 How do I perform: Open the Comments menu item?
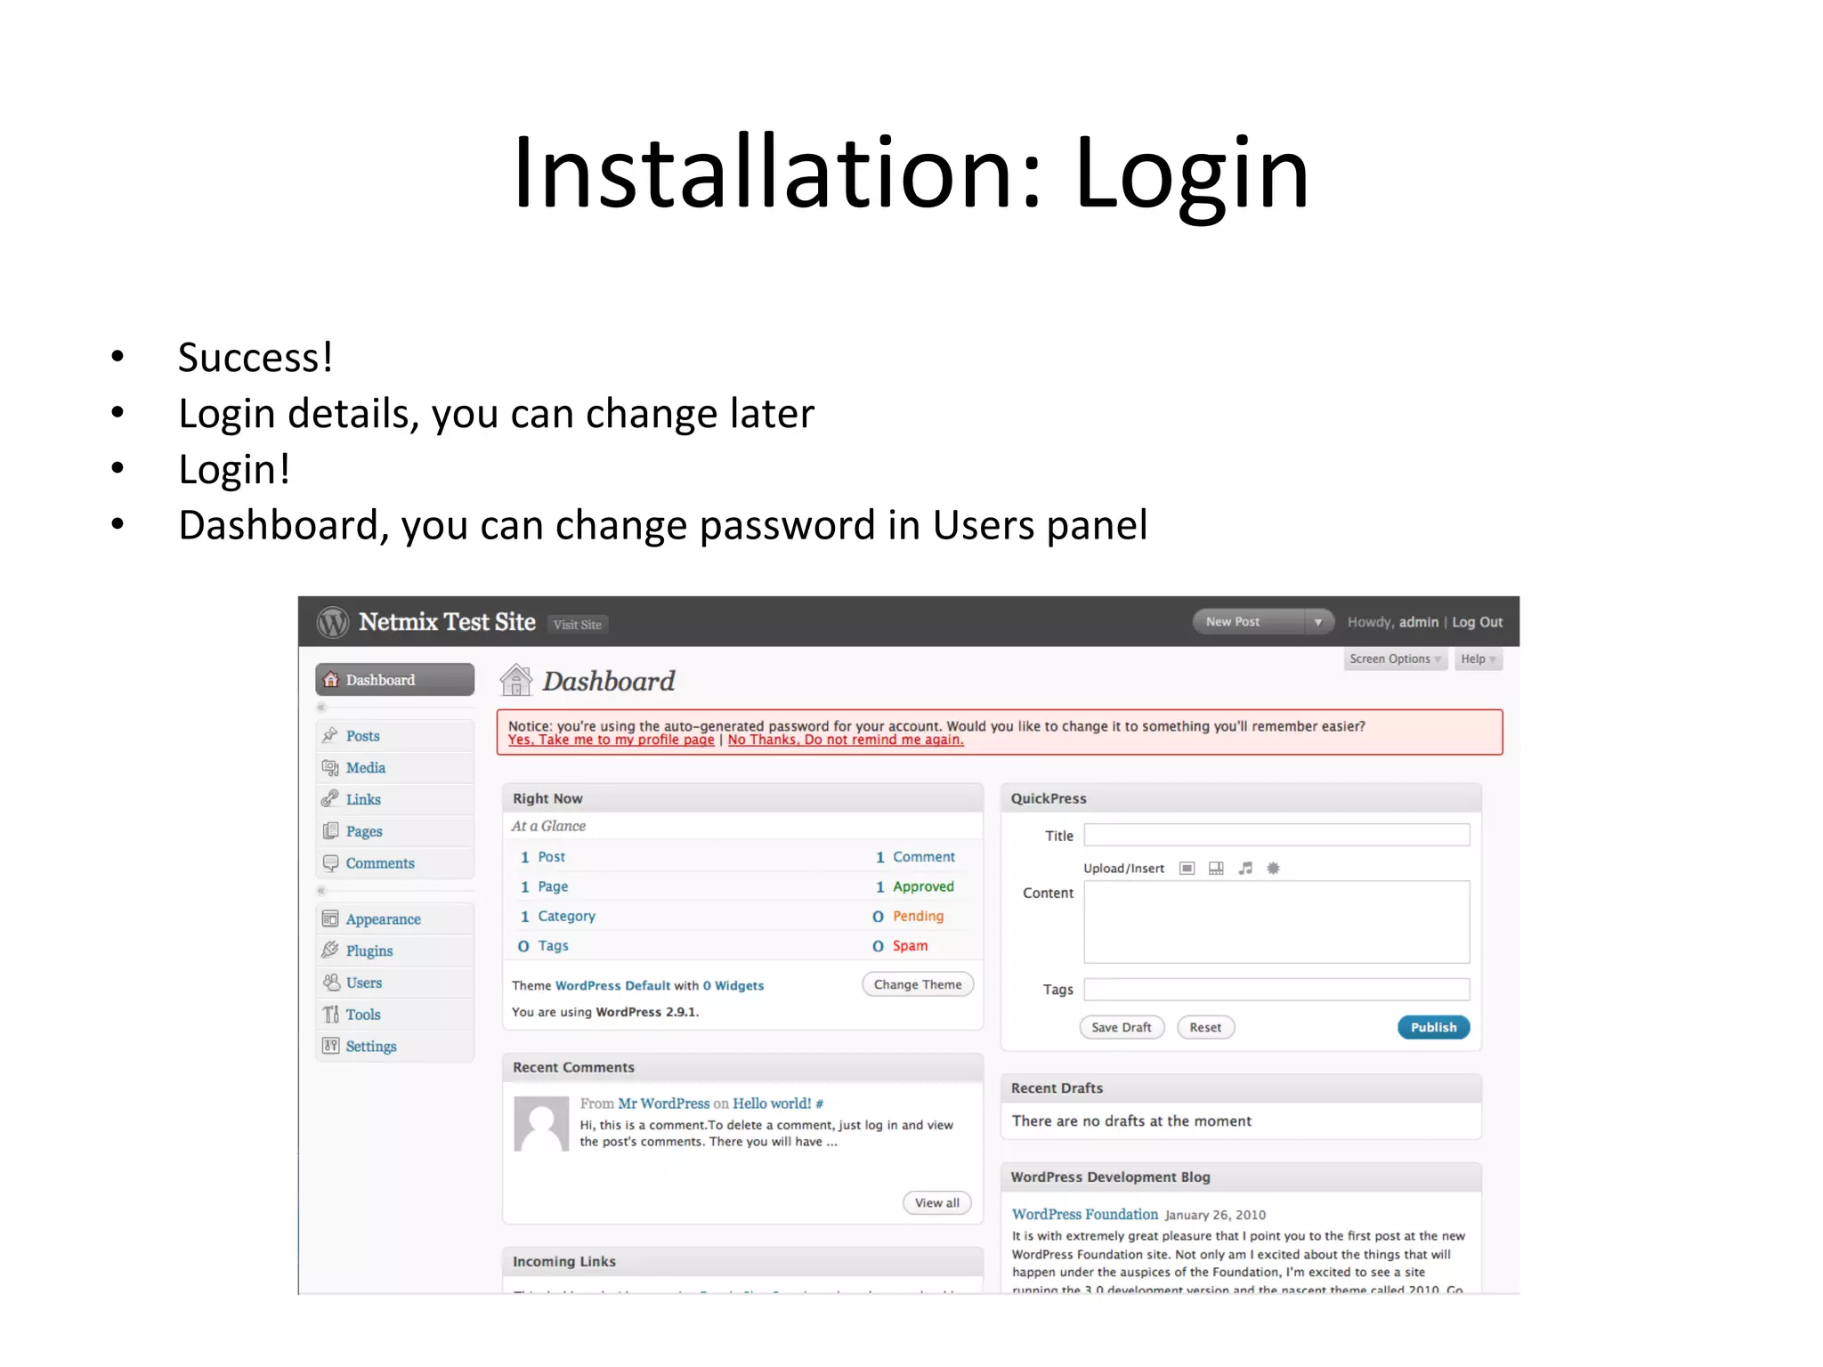click(394, 862)
